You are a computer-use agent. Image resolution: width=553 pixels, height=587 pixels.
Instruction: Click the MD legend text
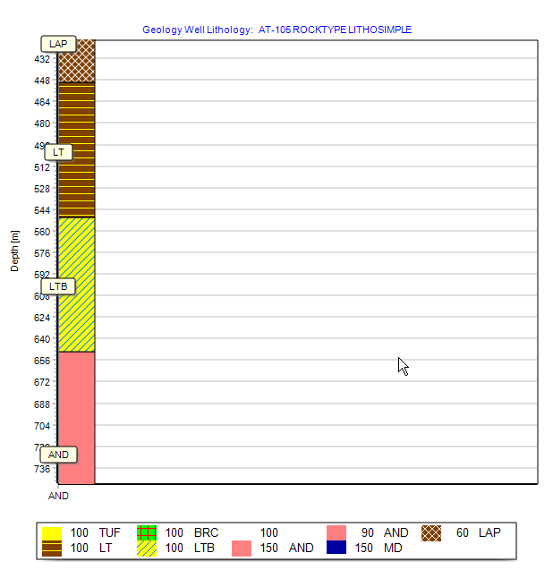click(x=393, y=548)
